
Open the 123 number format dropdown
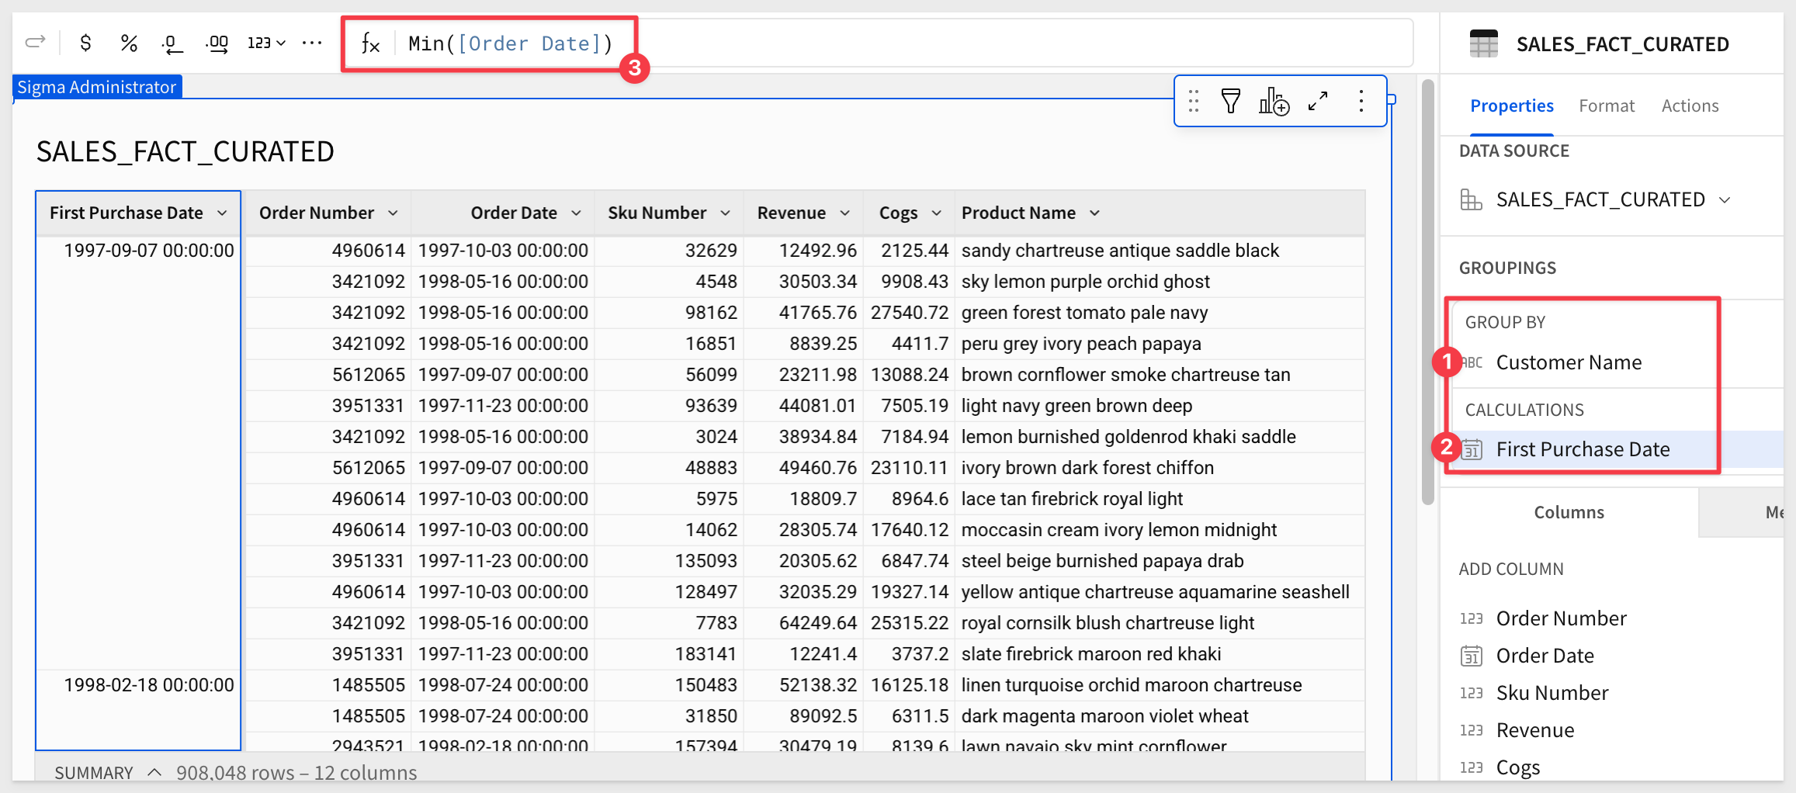[x=266, y=43]
